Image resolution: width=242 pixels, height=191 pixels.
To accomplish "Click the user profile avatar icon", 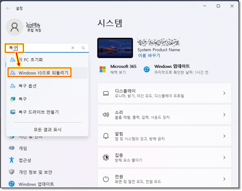I will click(15, 27).
